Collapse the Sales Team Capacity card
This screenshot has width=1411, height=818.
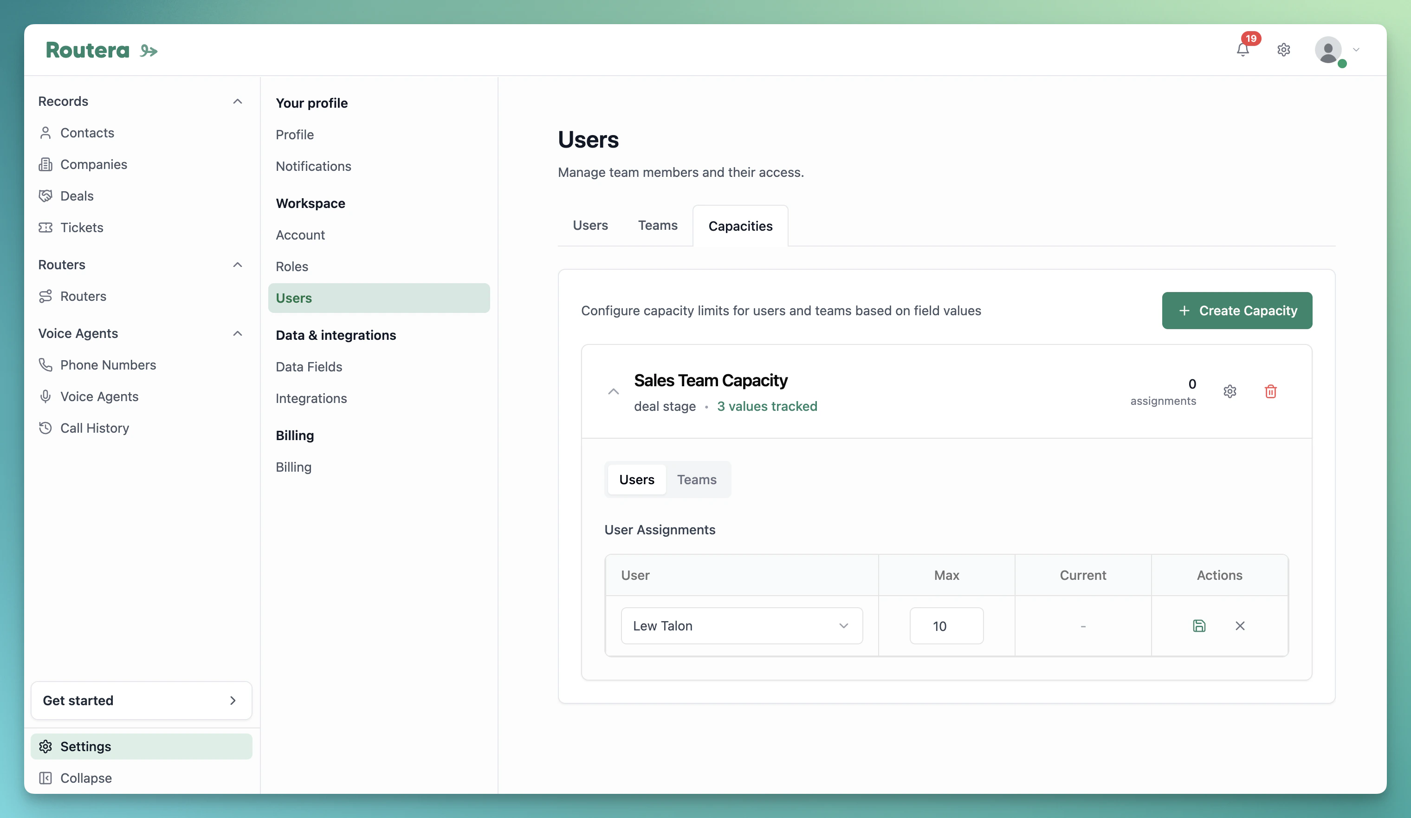[x=613, y=391]
